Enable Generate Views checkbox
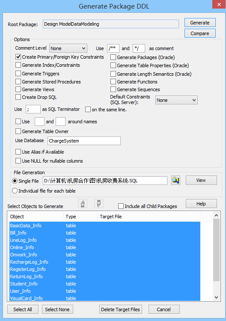 [18, 89]
